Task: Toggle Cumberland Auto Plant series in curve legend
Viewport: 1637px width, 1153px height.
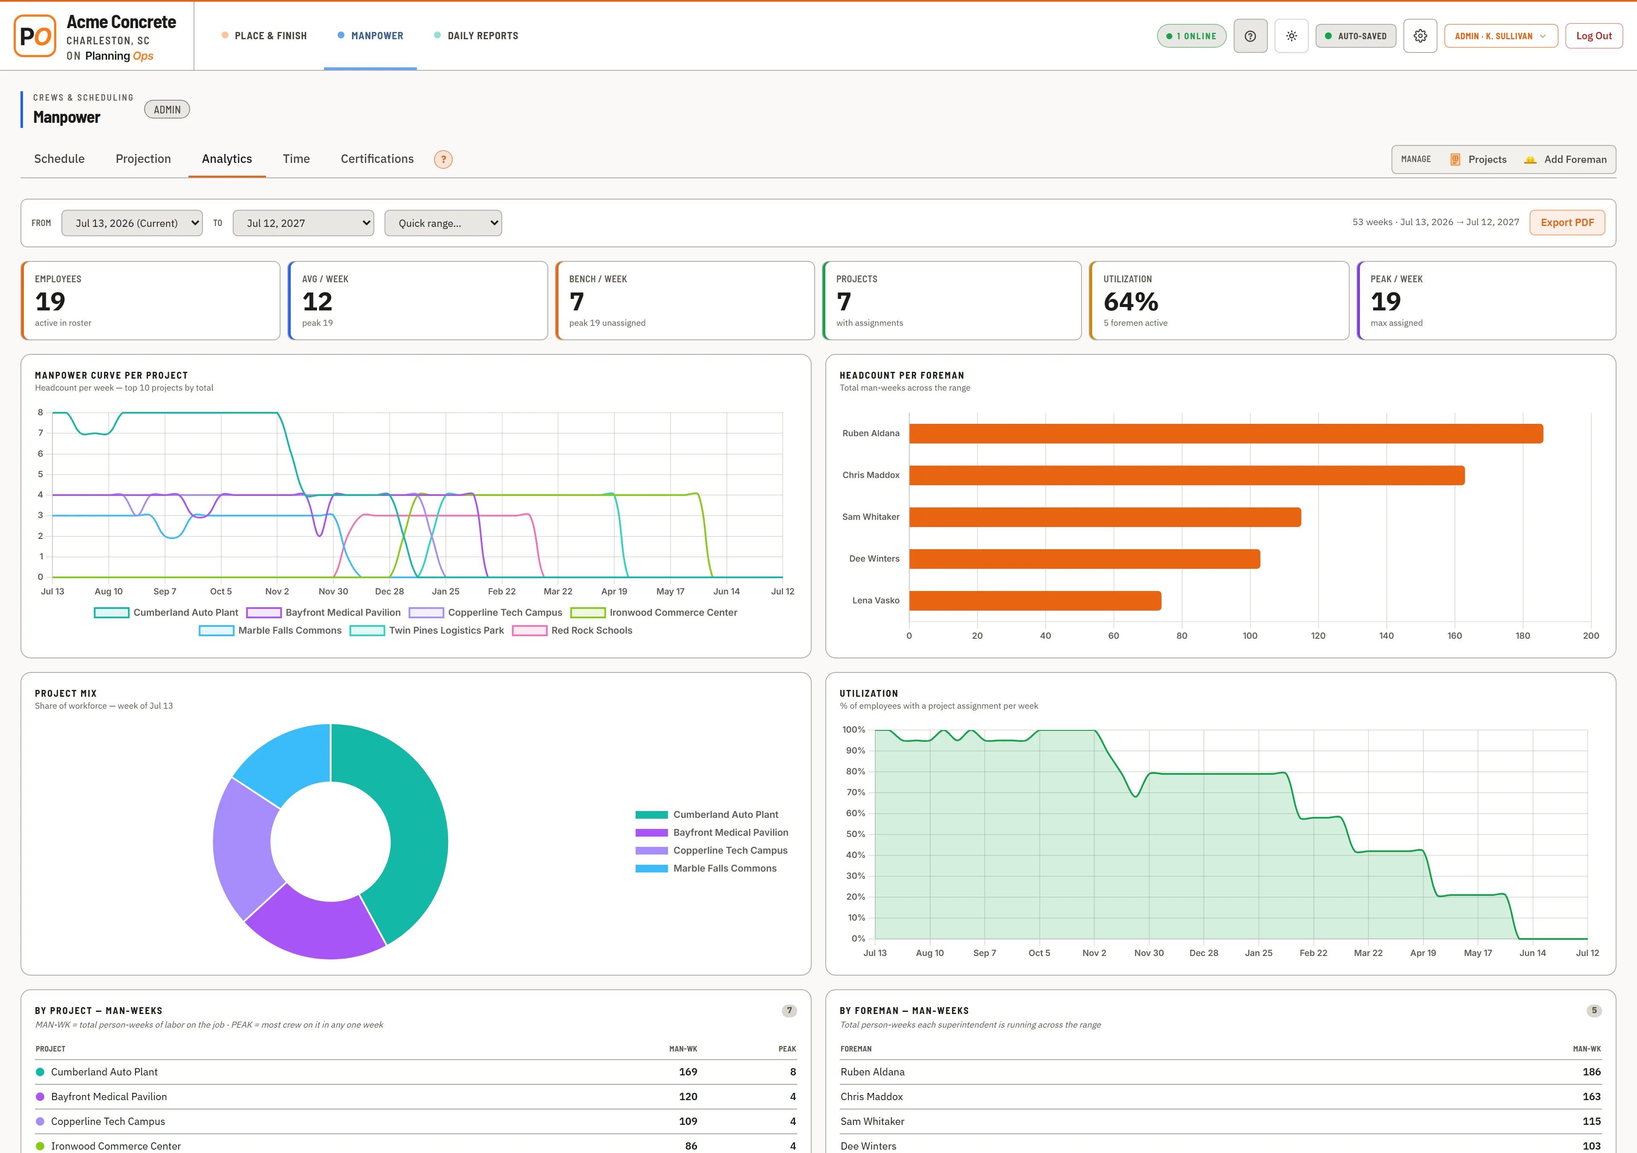Action: [x=166, y=612]
